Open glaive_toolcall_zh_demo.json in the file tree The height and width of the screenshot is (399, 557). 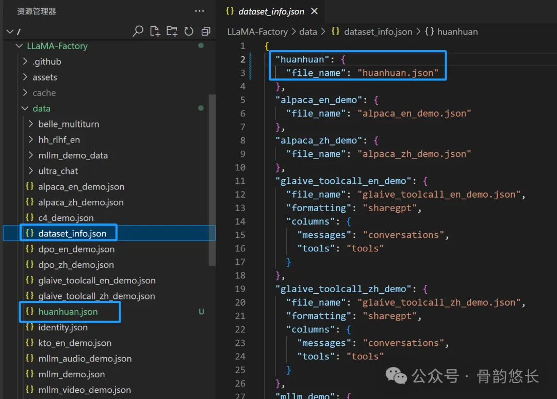[96, 296]
